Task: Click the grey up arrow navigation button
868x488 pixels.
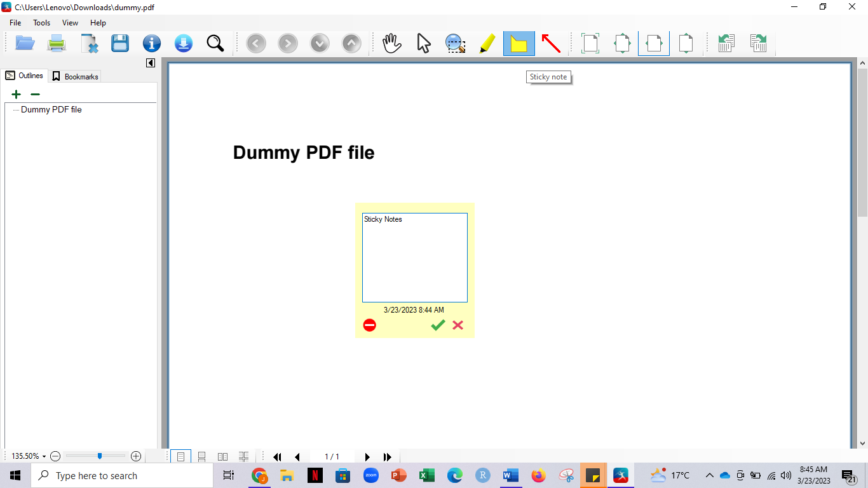Action: [x=351, y=43]
